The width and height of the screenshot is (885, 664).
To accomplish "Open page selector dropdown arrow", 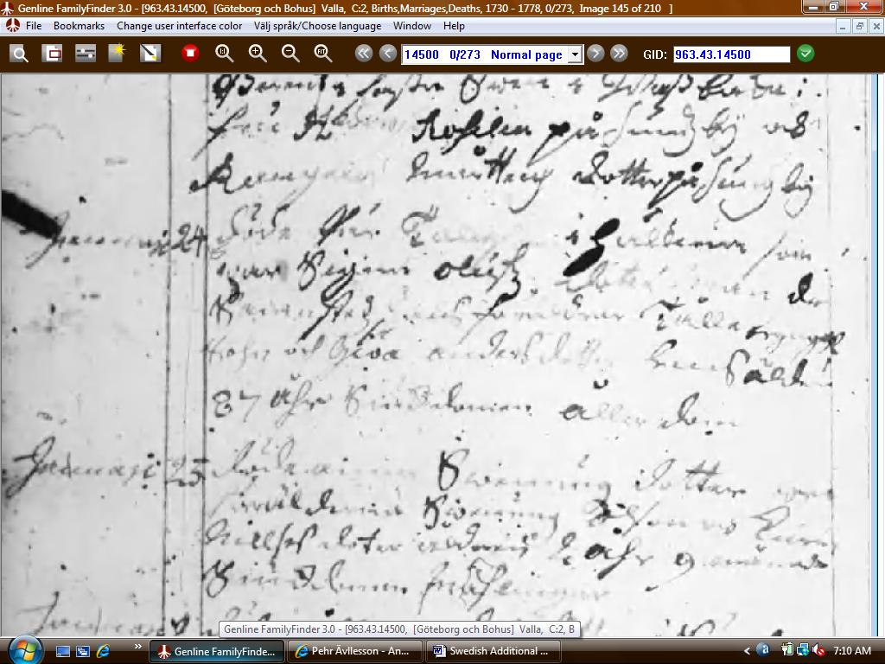I will point(575,54).
